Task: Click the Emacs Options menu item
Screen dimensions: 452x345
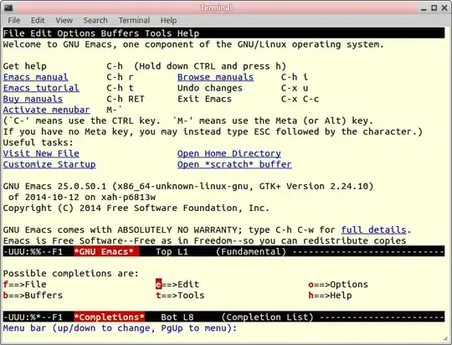Action: point(76,33)
